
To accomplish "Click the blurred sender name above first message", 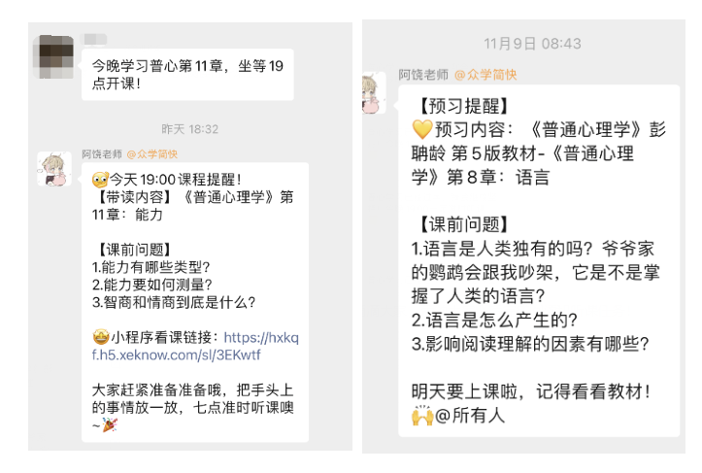I will pyautogui.click(x=94, y=40).
